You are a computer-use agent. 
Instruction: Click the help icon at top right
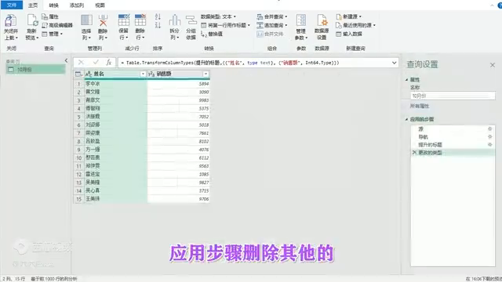[x=500, y=5]
